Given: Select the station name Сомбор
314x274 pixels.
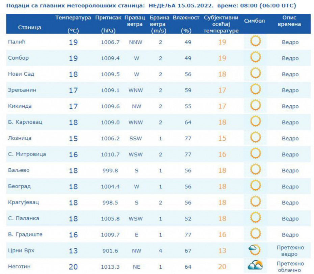Looking at the screenshot, I should coord(19,58).
